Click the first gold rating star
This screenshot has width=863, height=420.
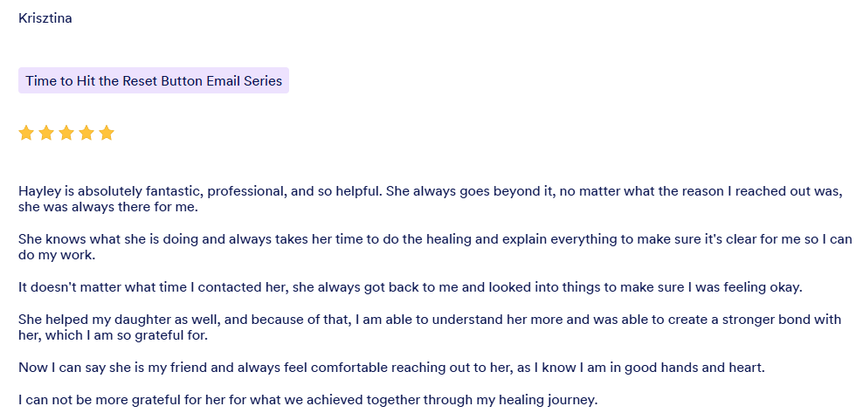click(x=26, y=133)
